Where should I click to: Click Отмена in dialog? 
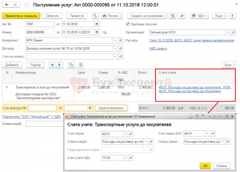pyautogui.click(x=221, y=166)
